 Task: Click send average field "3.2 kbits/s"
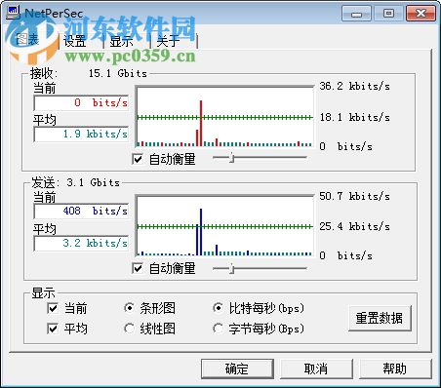(81, 243)
